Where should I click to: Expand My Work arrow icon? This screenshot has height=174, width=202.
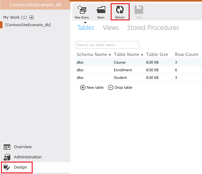pos(31,17)
